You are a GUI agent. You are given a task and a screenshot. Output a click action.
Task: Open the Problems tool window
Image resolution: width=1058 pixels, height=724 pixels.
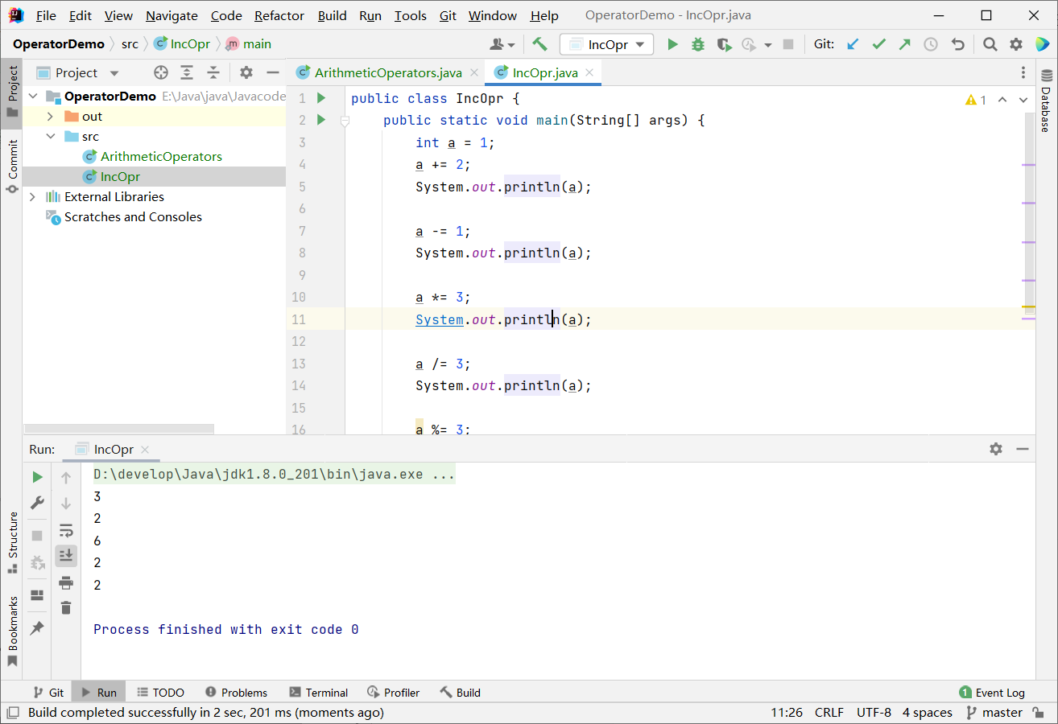[x=236, y=692]
